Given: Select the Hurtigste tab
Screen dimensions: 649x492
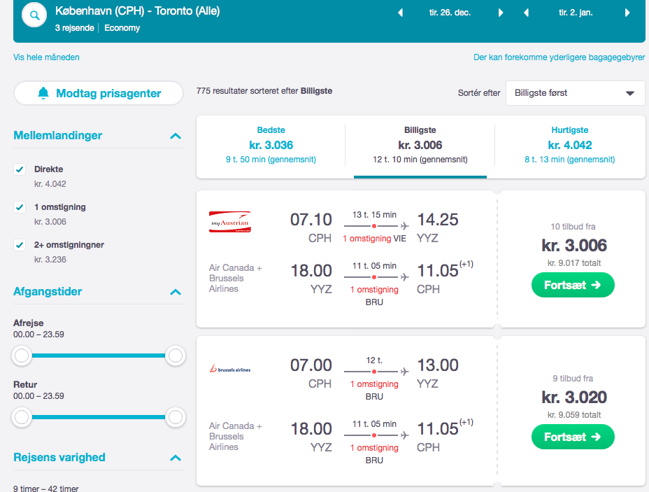Looking at the screenshot, I should pyautogui.click(x=569, y=145).
